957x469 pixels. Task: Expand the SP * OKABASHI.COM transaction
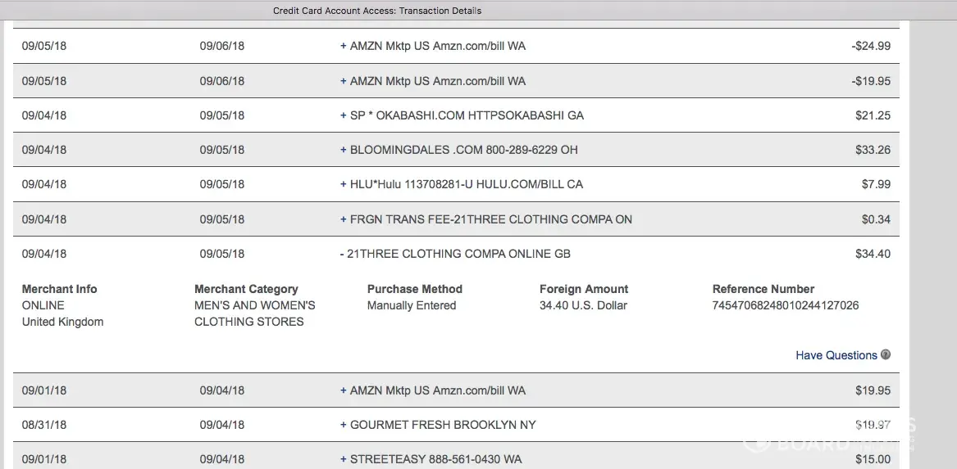click(x=344, y=116)
